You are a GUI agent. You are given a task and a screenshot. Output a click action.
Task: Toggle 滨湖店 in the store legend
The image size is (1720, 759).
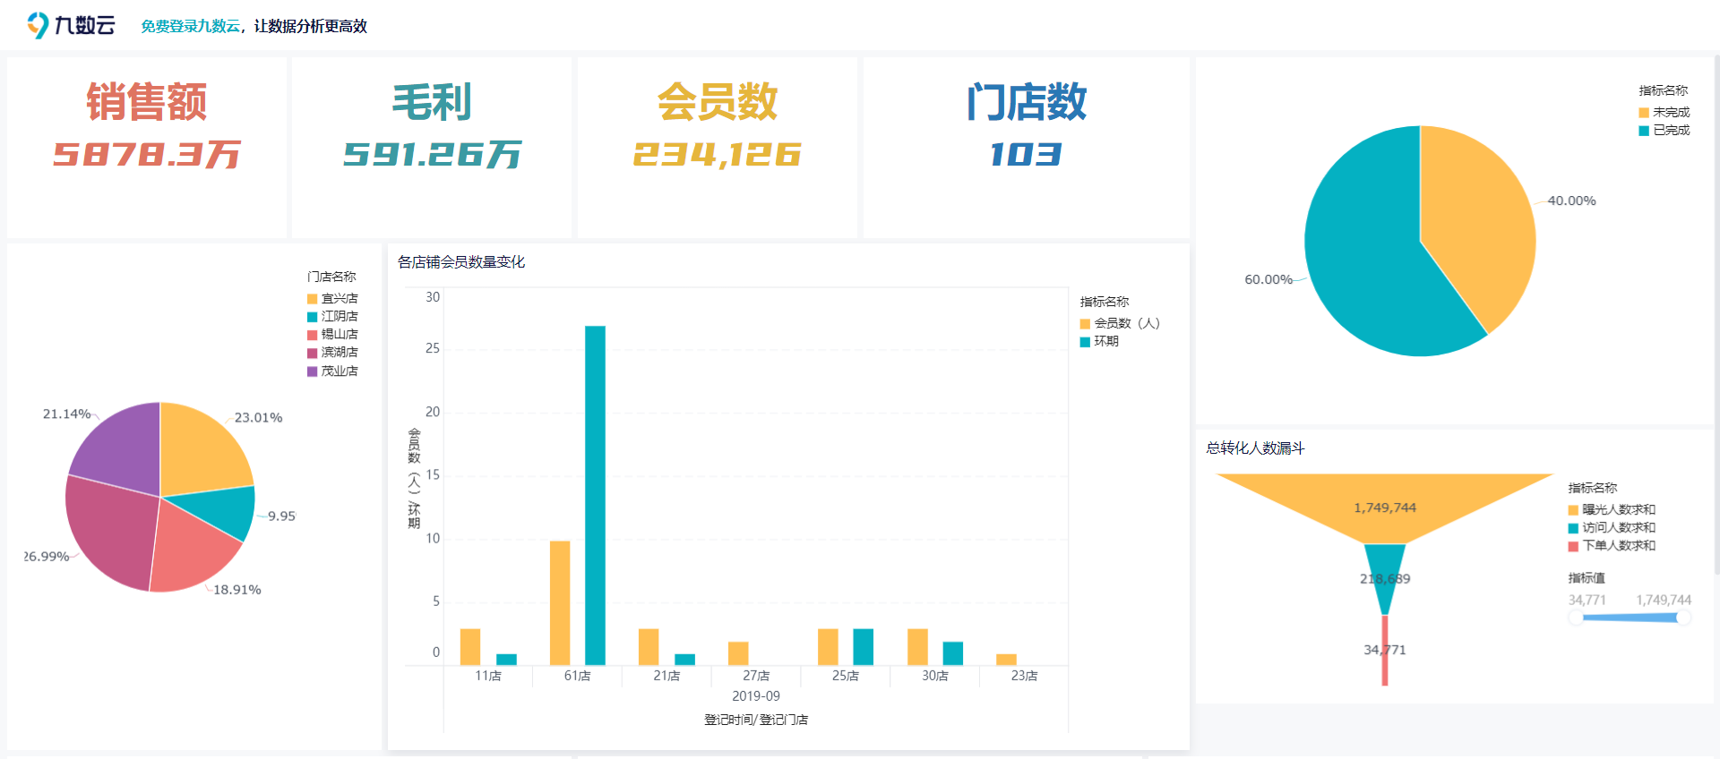click(332, 352)
